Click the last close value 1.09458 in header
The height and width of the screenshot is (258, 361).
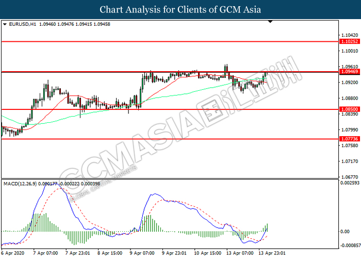pyautogui.click(x=102, y=24)
